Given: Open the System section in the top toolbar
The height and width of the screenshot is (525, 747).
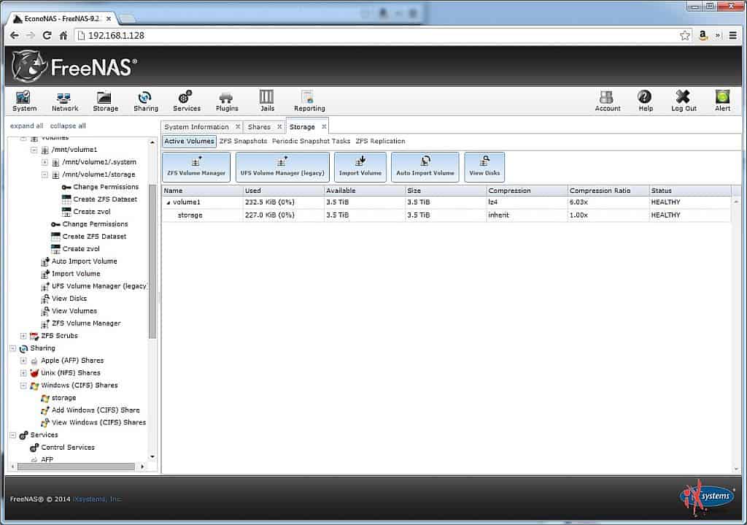Looking at the screenshot, I should (24, 101).
